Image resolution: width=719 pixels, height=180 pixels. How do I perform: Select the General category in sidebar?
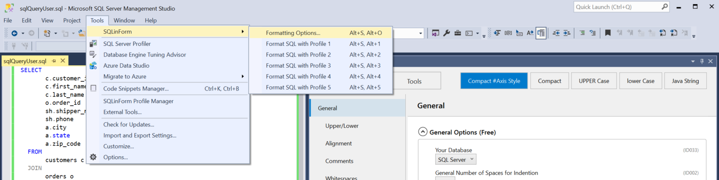[358, 108]
